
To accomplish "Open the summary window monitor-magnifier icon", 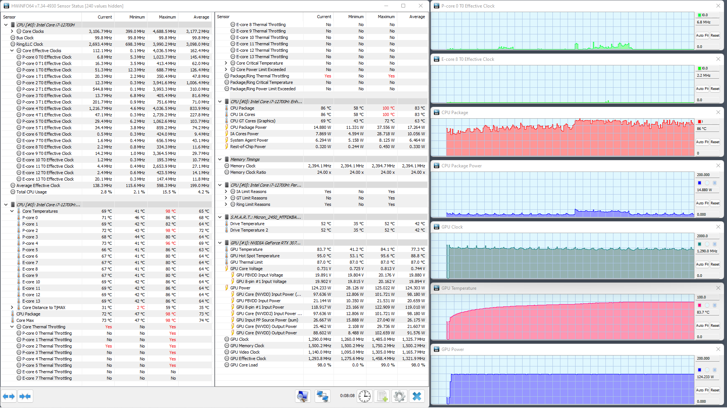I will click(x=303, y=396).
